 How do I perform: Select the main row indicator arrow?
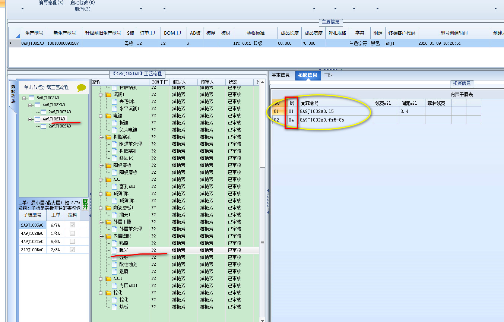click(15, 43)
